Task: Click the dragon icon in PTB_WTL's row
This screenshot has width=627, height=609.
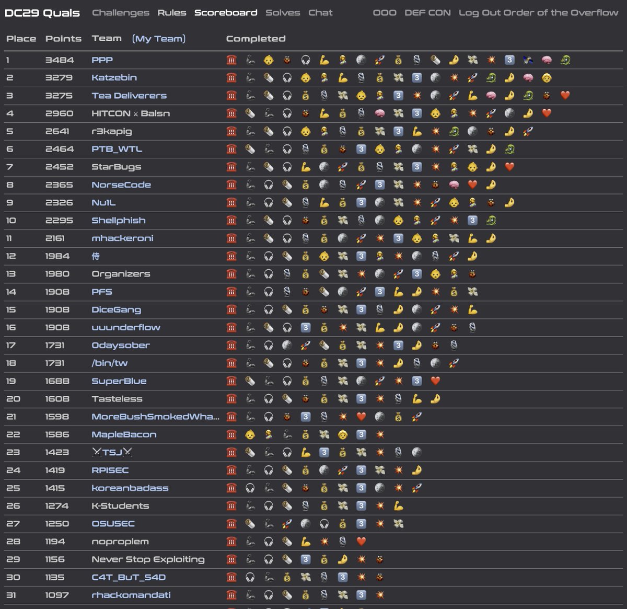Action: click(x=509, y=149)
